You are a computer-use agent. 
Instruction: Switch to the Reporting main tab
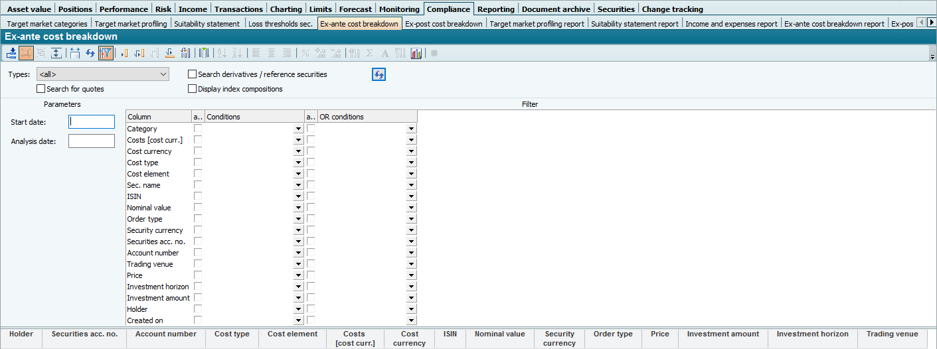pyautogui.click(x=495, y=9)
